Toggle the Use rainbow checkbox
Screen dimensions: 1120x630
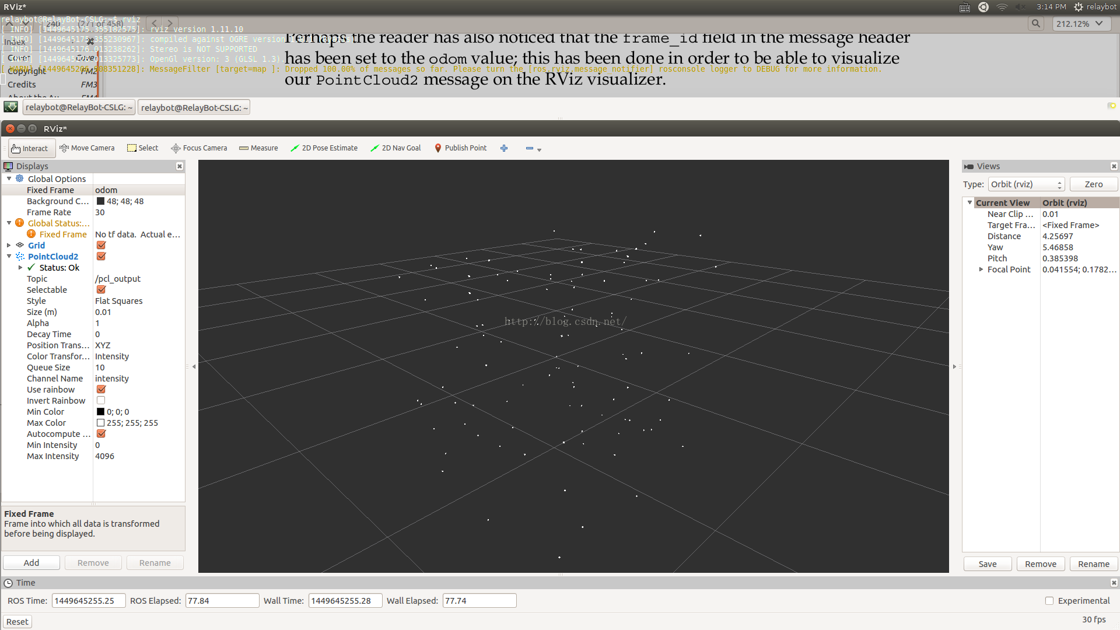pyautogui.click(x=101, y=389)
